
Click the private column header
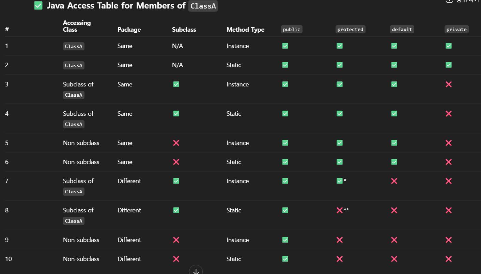[456, 29]
